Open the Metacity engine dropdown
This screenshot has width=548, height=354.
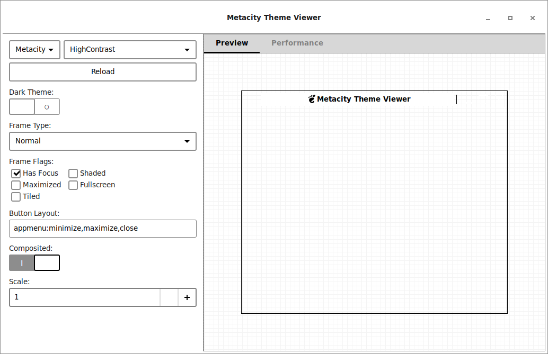point(34,49)
